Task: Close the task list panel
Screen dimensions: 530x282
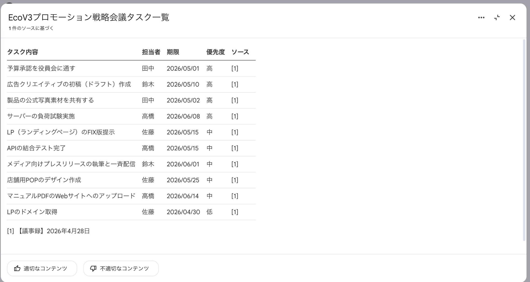Action: (x=512, y=18)
